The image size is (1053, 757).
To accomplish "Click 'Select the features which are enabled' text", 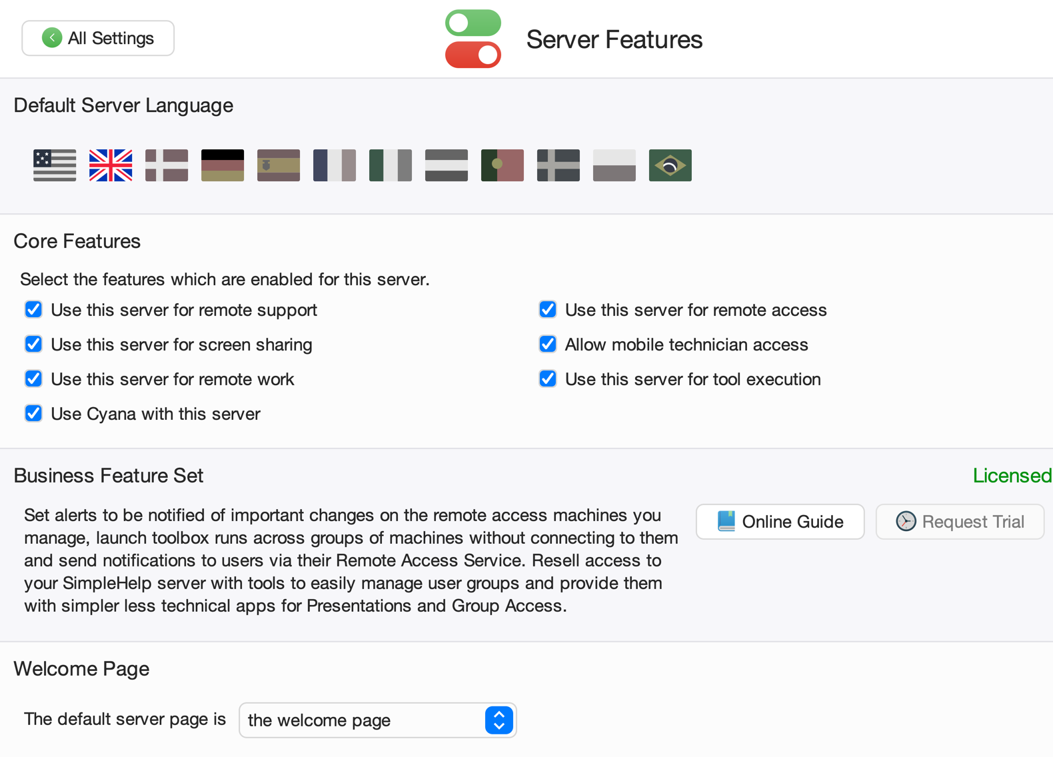I will [225, 279].
